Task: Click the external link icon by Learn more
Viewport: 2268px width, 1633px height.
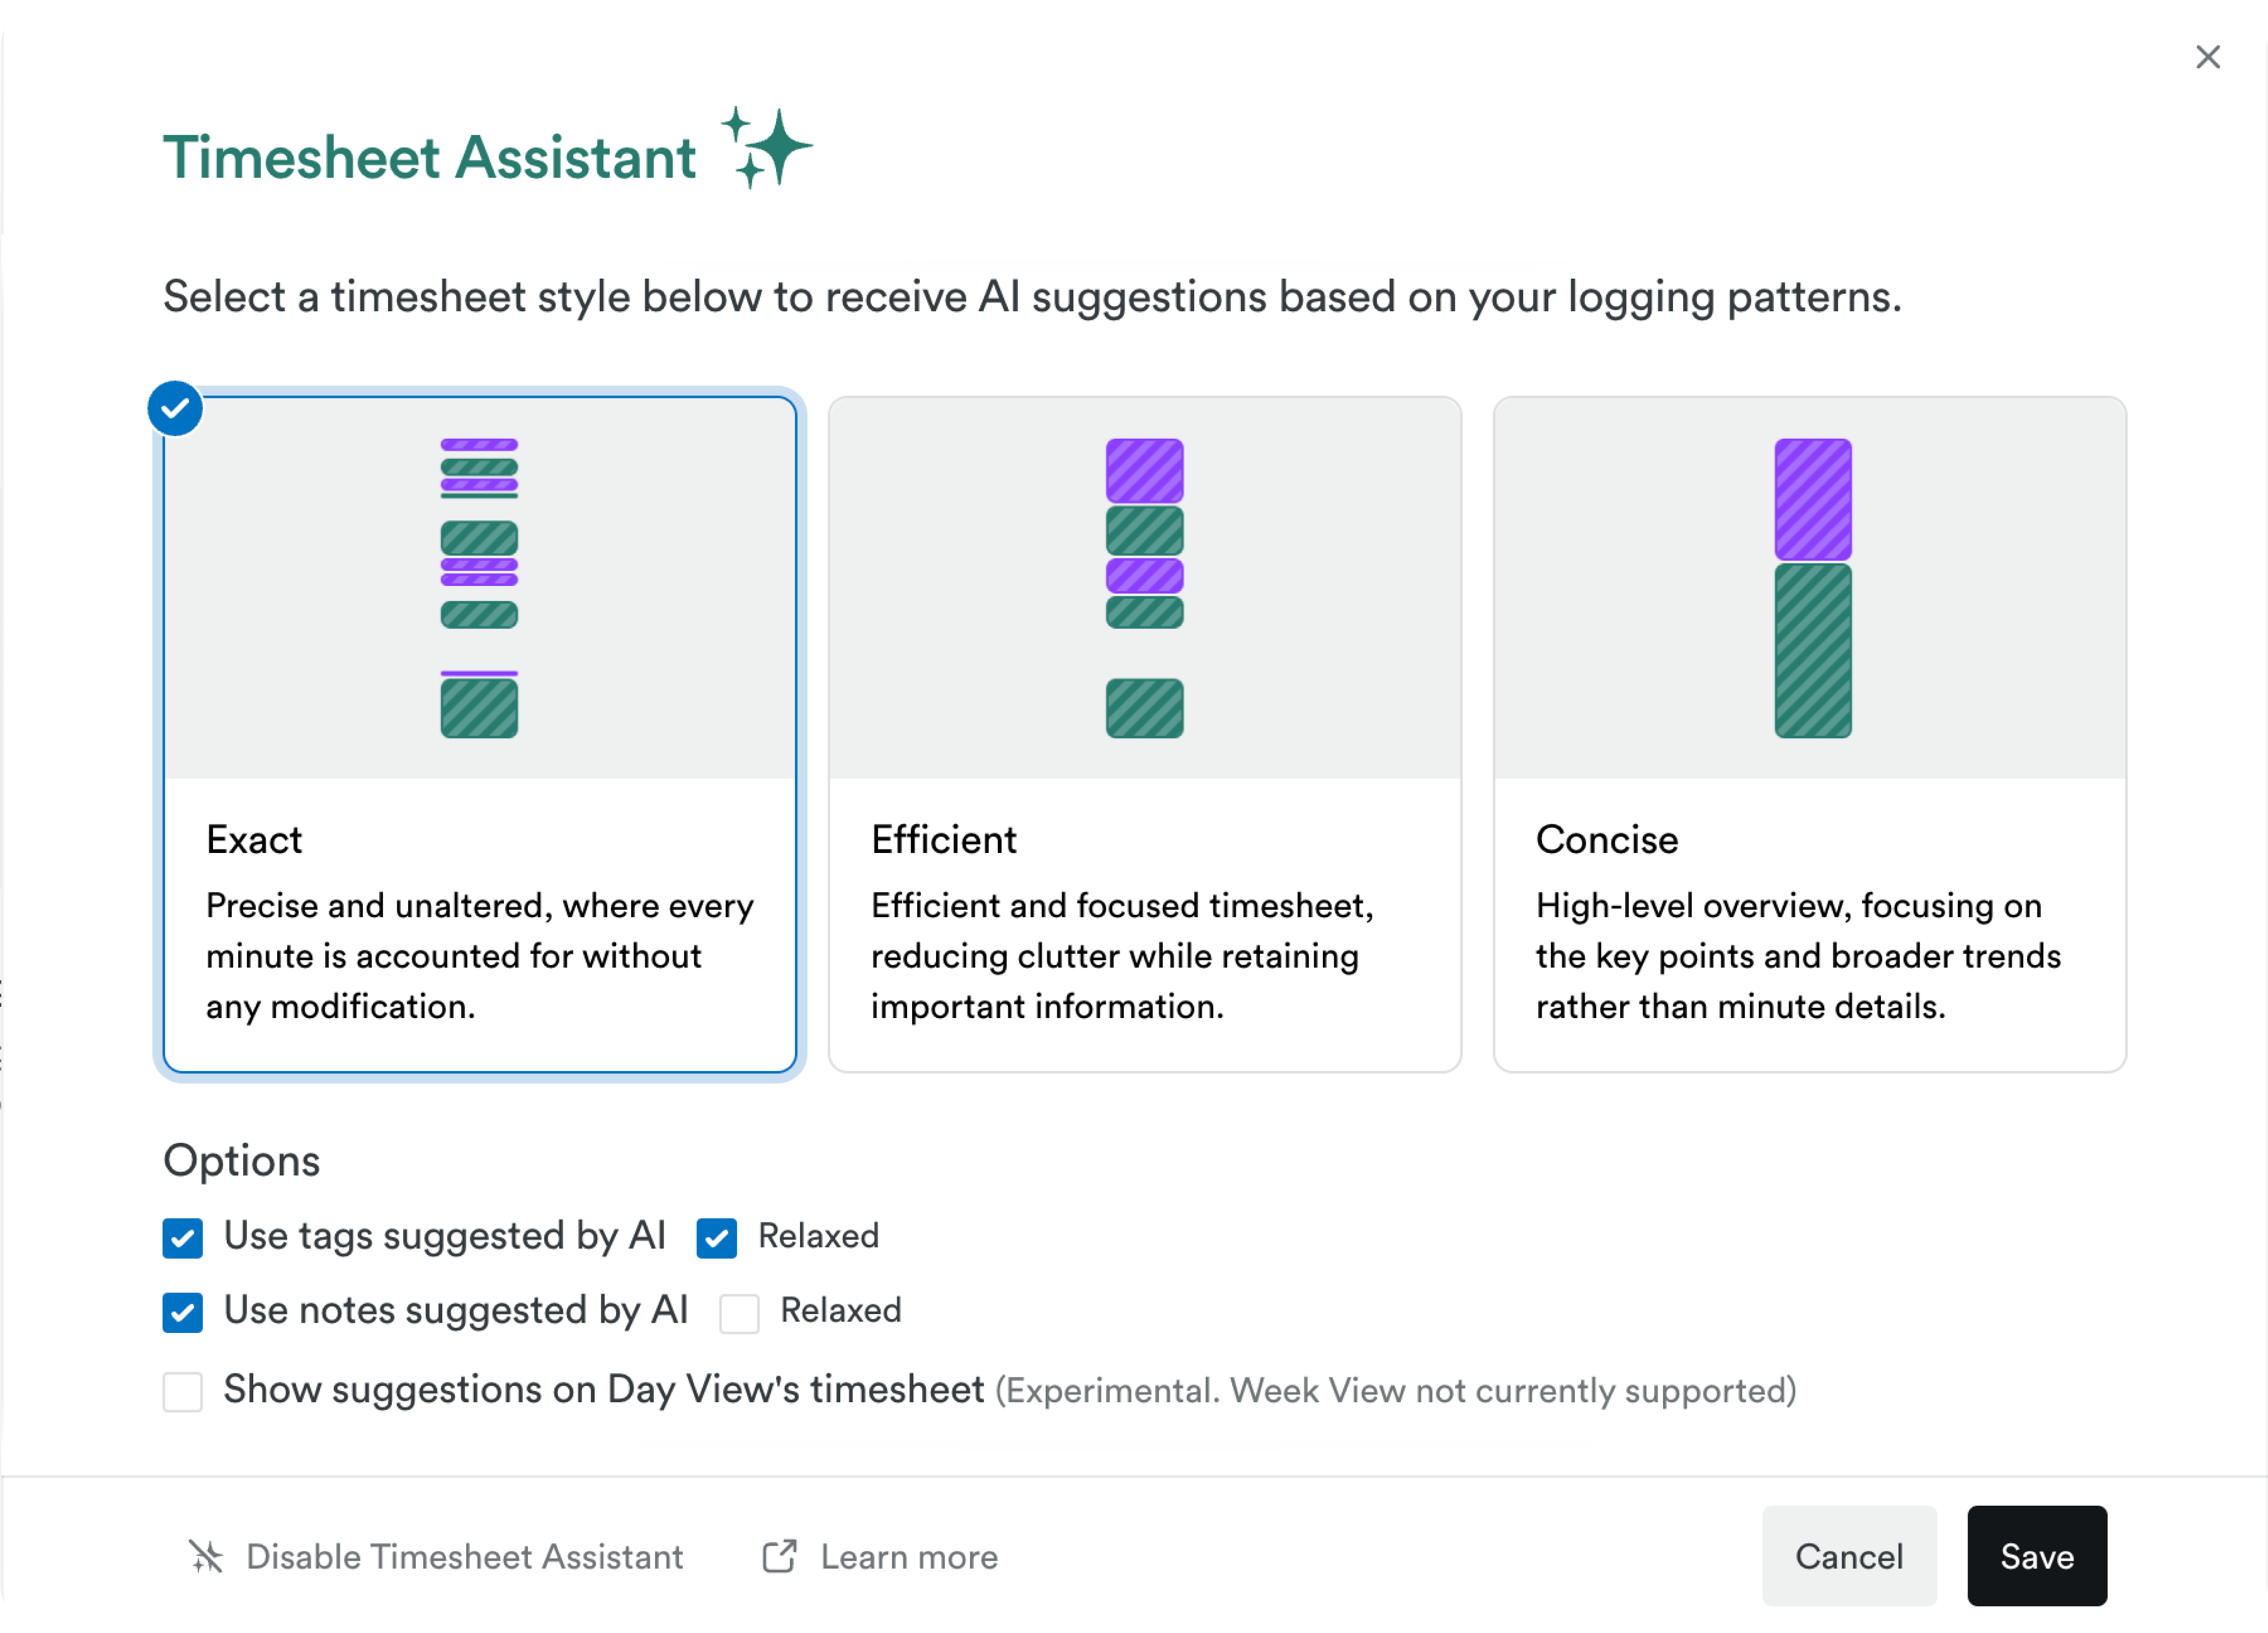Action: [779, 1556]
